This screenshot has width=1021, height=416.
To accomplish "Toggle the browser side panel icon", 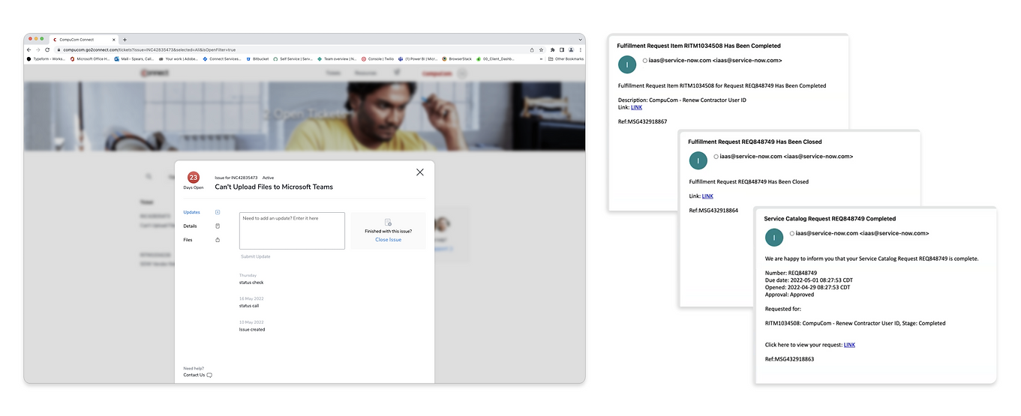I will pos(561,49).
